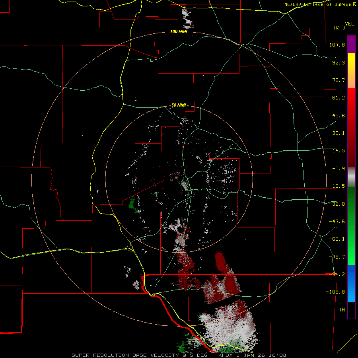The width and height of the screenshot is (358, 358).
Task: Click the 50 NMI range ring label
Action: pos(179,105)
